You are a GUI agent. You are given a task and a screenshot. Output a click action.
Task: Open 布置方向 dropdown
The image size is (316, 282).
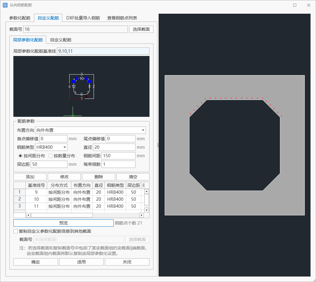[x=90, y=130]
